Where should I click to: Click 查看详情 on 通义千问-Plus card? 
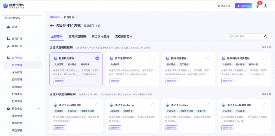(171, 128)
